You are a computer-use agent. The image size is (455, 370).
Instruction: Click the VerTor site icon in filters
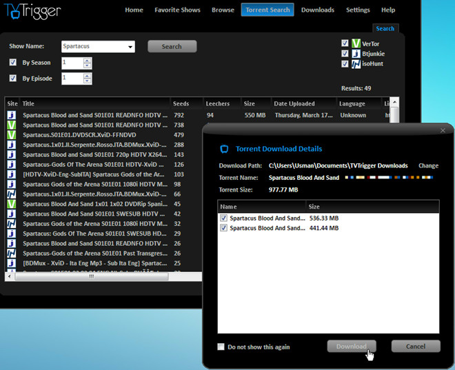pos(356,43)
